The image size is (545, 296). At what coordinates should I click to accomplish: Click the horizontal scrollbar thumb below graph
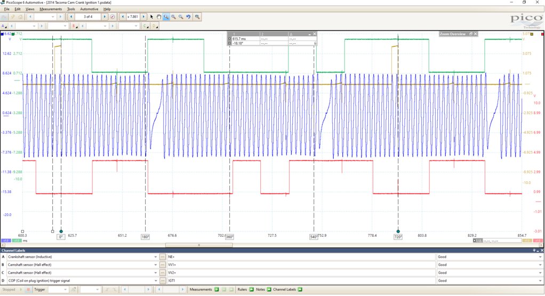[x=199, y=245]
